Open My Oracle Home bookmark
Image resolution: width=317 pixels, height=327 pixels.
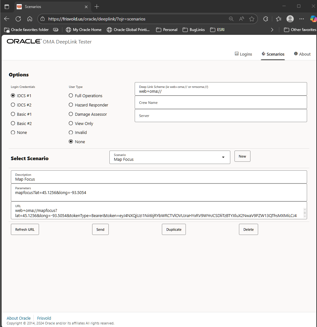[84, 30]
